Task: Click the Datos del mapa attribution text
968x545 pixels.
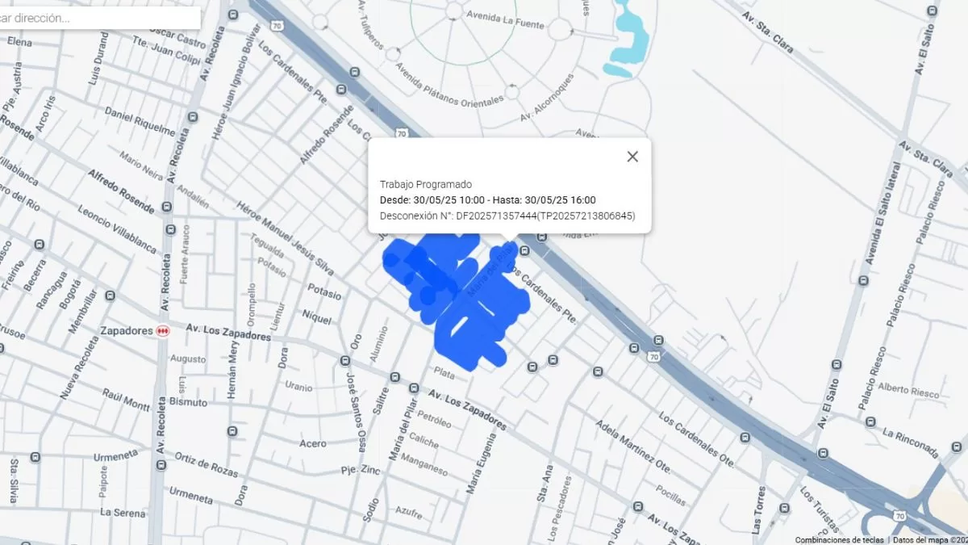Action: (929, 539)
